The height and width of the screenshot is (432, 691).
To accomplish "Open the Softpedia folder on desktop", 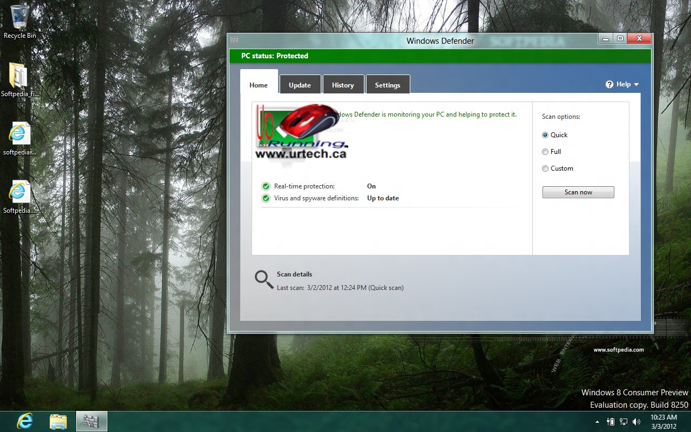I will point(19,76).
